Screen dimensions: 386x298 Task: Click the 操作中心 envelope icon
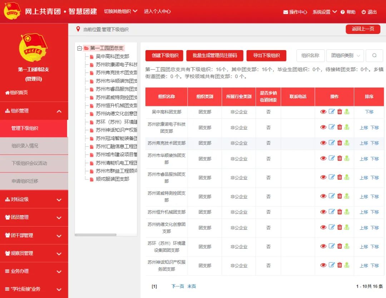(286, 12)
